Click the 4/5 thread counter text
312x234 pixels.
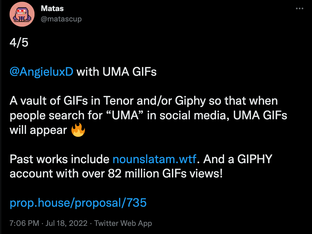(19, 43)
